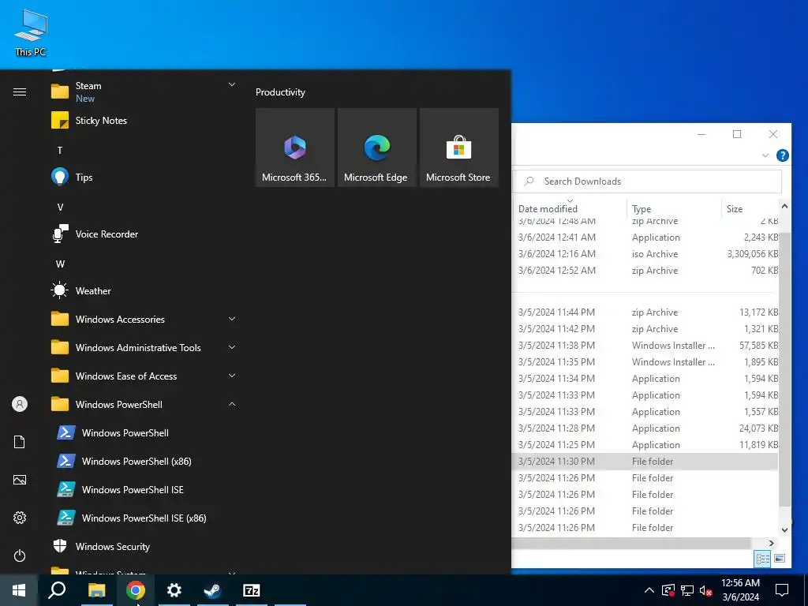Jump to letter V in app list
Screen dimensions: 808x606
tap(60, 208)
